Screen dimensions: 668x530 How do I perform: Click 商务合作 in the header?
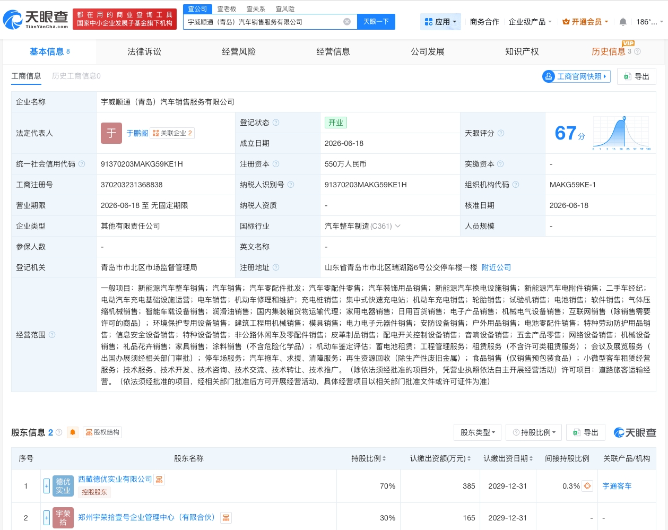(x=484, y=22)
